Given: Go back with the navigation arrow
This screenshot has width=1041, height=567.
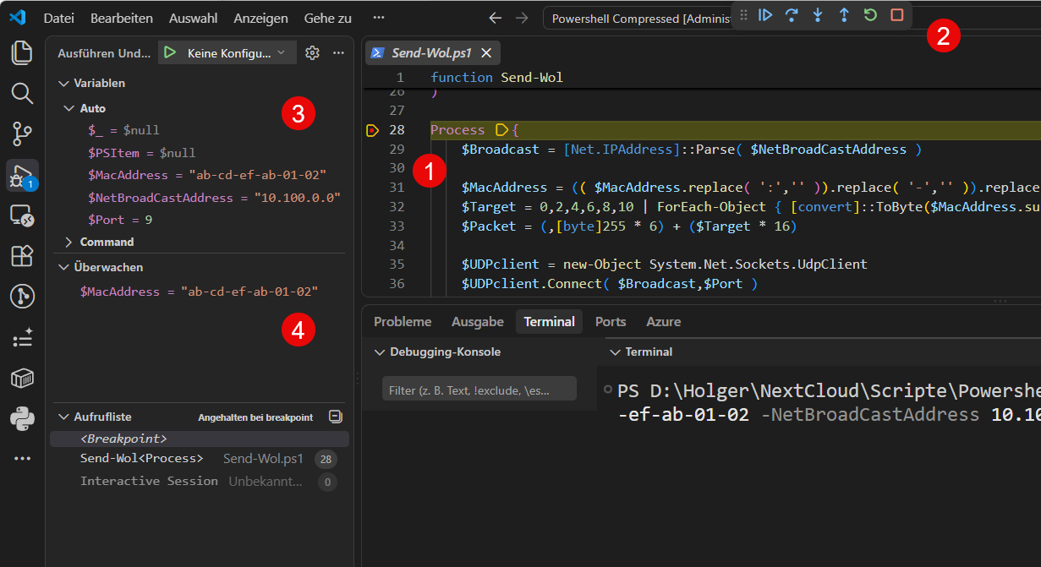Looking at the screenshot, I should coord(496,18).
